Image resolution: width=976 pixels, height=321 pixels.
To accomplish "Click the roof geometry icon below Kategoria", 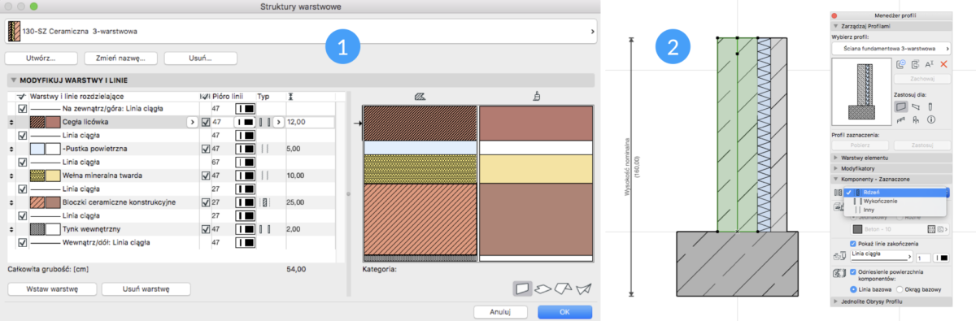I will tap(563, 288).
